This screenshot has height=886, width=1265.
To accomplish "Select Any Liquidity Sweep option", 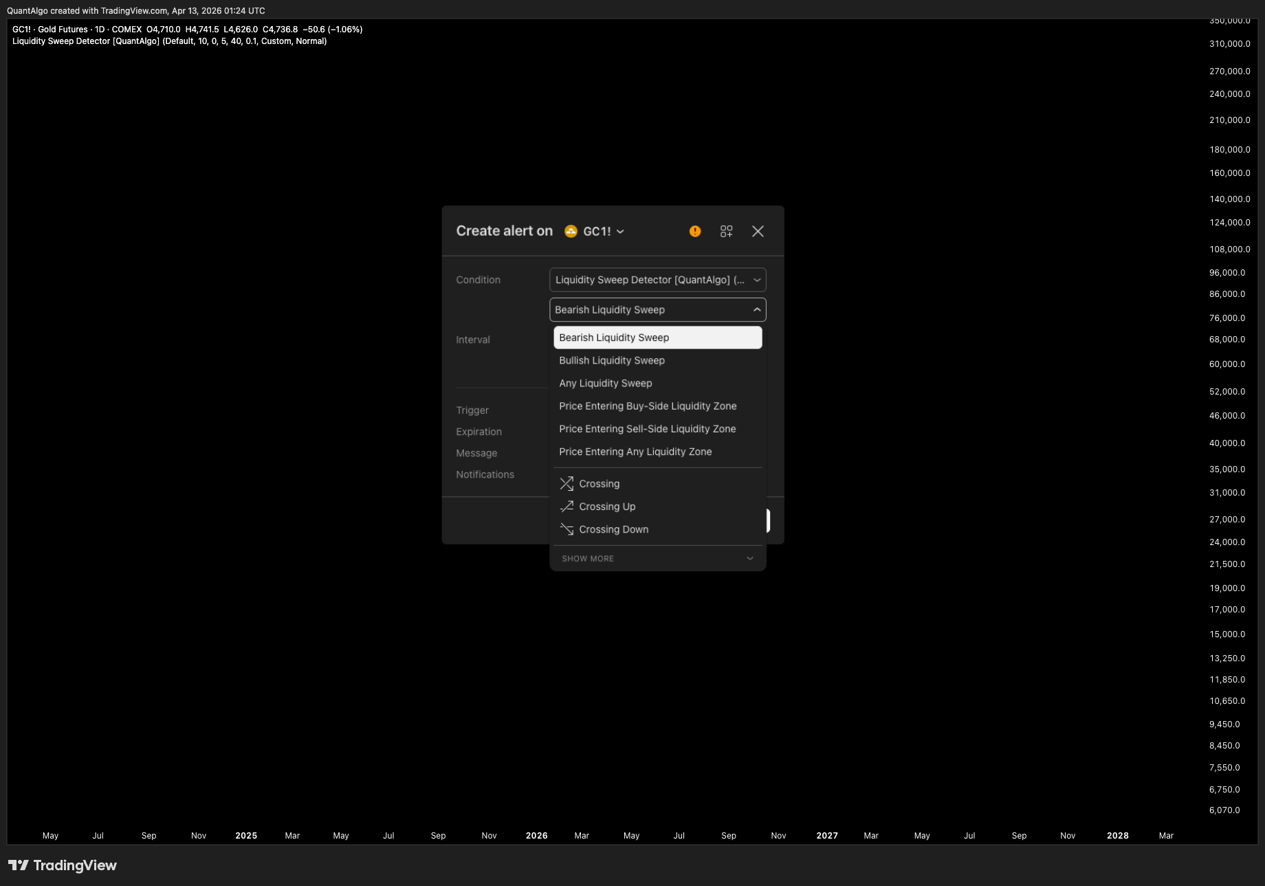I will (658, 384).
